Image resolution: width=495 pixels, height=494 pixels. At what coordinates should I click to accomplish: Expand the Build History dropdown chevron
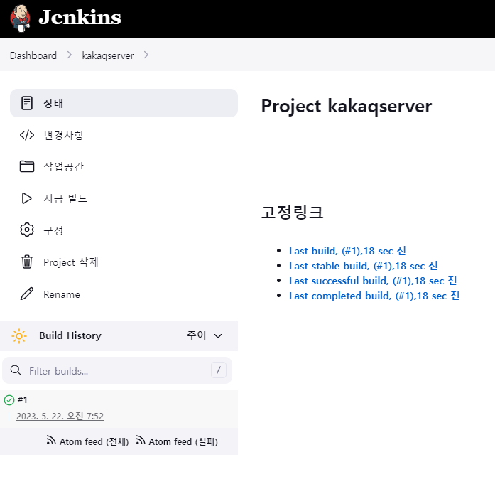pyautogui.click(x=218, y=336)
